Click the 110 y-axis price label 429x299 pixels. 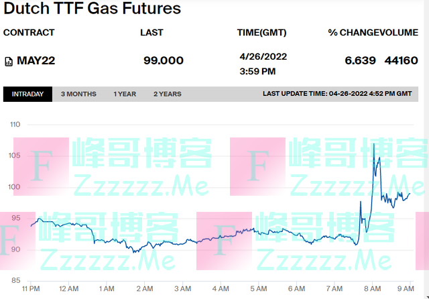(15, 125)
